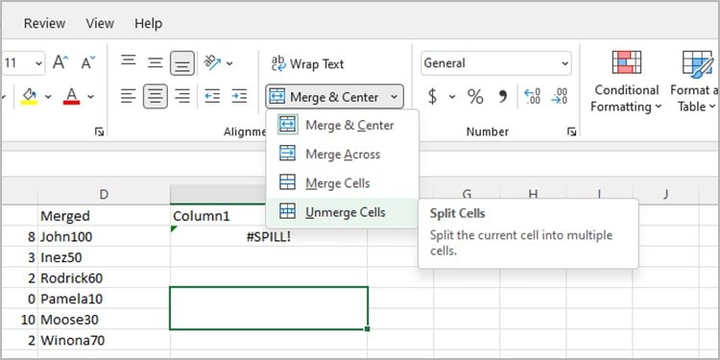Toggle Bottom Align vertical alignment
This screenshot has height=360, width=720.
182,63
